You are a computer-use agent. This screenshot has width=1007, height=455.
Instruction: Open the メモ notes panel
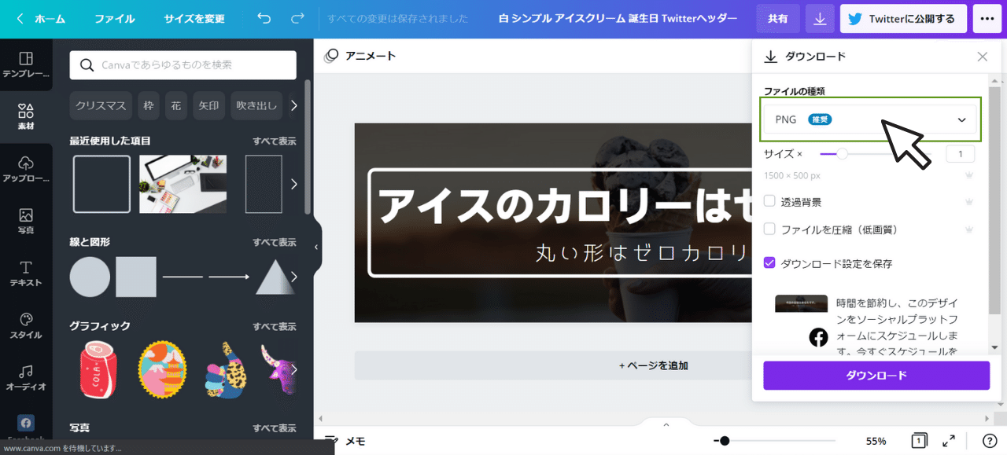pyautogui.click(x=345, y=441)
